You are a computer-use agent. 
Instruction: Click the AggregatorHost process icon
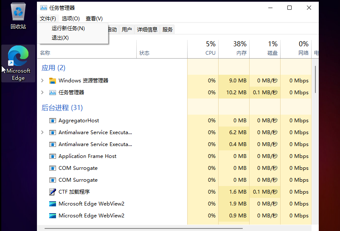point(53,121)
